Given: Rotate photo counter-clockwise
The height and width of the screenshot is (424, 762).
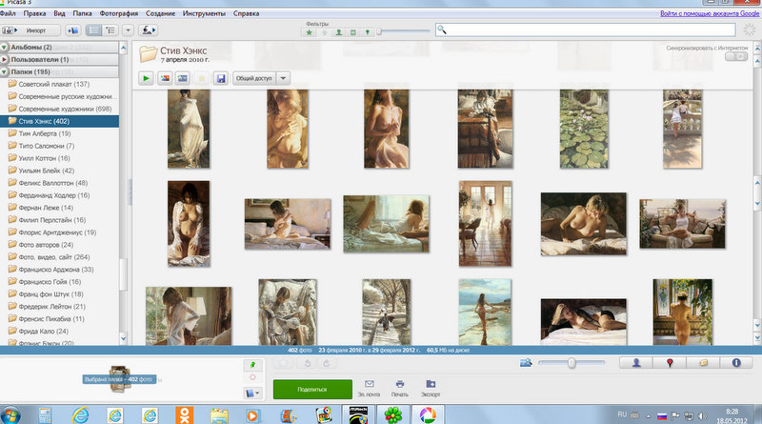Looking at the screenshot, I should (307, 363).
